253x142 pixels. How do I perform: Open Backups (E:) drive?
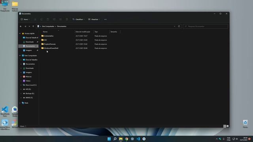tap(28, 93)
